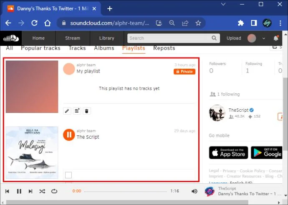Open the zoom magnifier in address bar
288x205 pixels.
(172, 23)
